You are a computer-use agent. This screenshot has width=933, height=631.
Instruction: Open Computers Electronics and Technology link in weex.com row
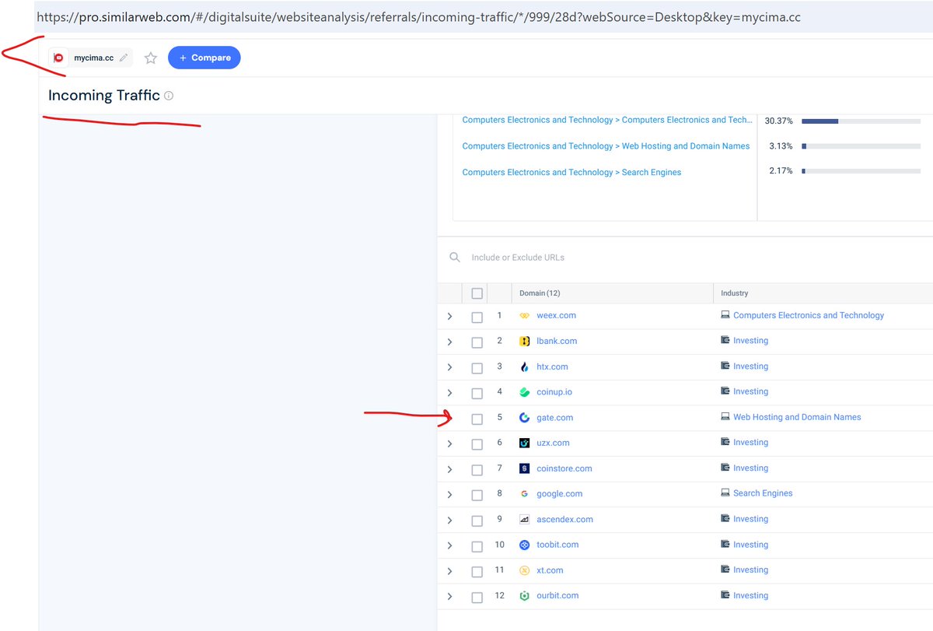coord(809,315)
